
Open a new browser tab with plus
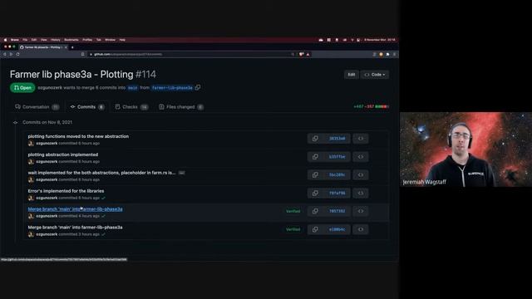72,47
